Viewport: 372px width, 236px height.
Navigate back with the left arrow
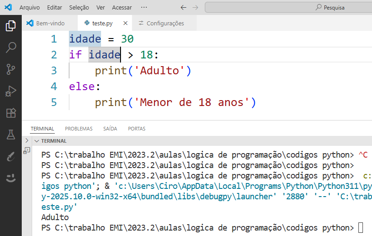[x=183, y=8]
